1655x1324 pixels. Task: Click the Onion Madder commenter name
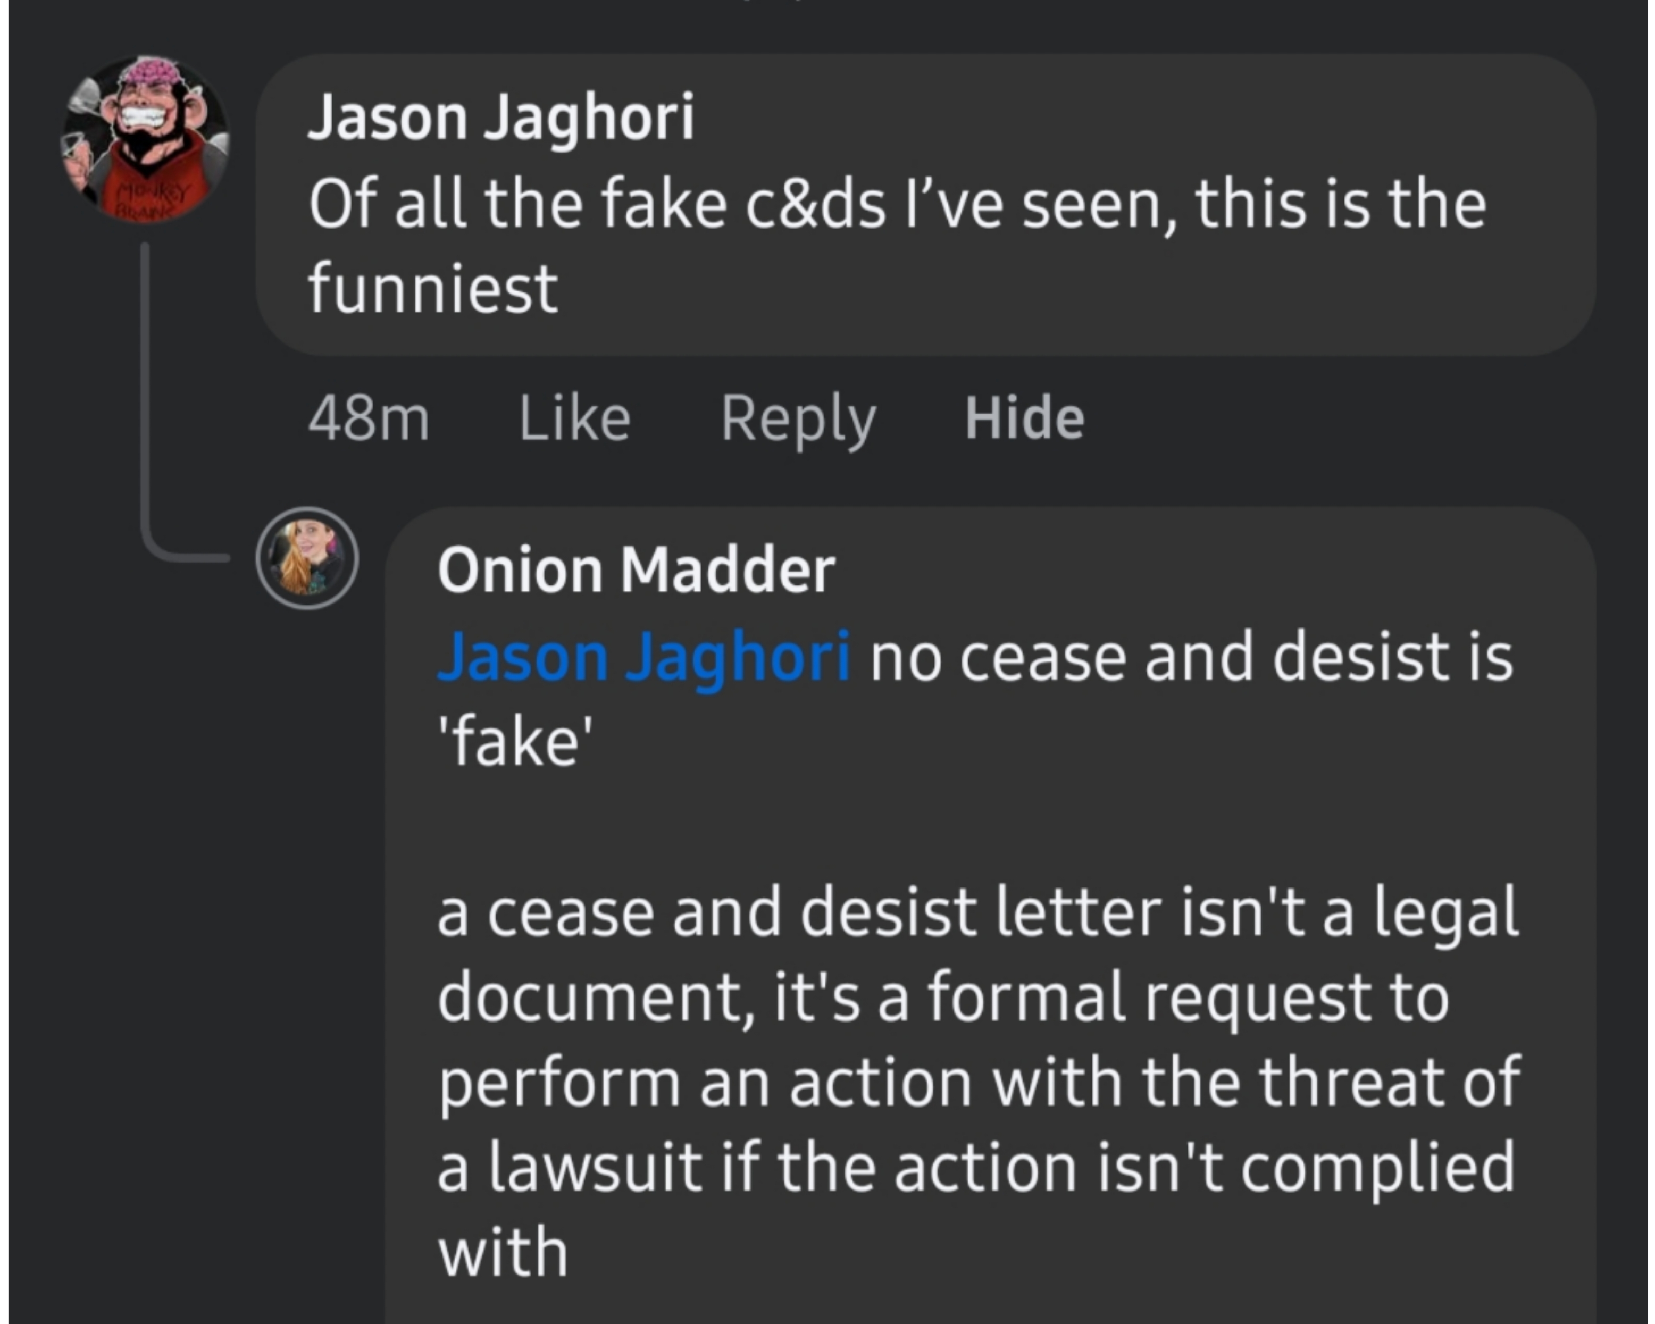[636, 571]
